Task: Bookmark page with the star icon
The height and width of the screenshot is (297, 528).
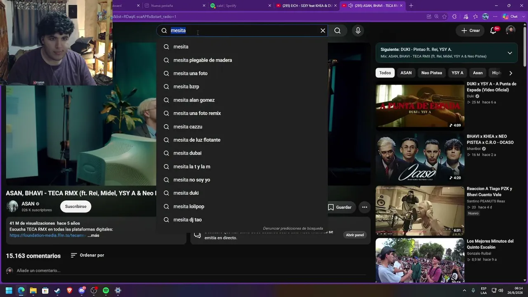Action: click(x=444, y=16)
